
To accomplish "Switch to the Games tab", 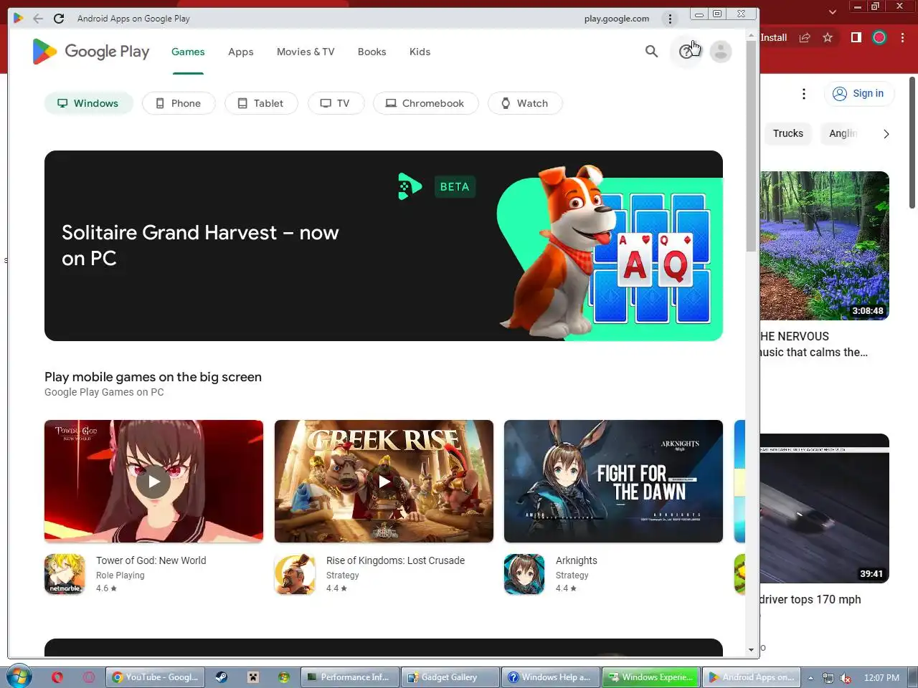I will [188, 52].
